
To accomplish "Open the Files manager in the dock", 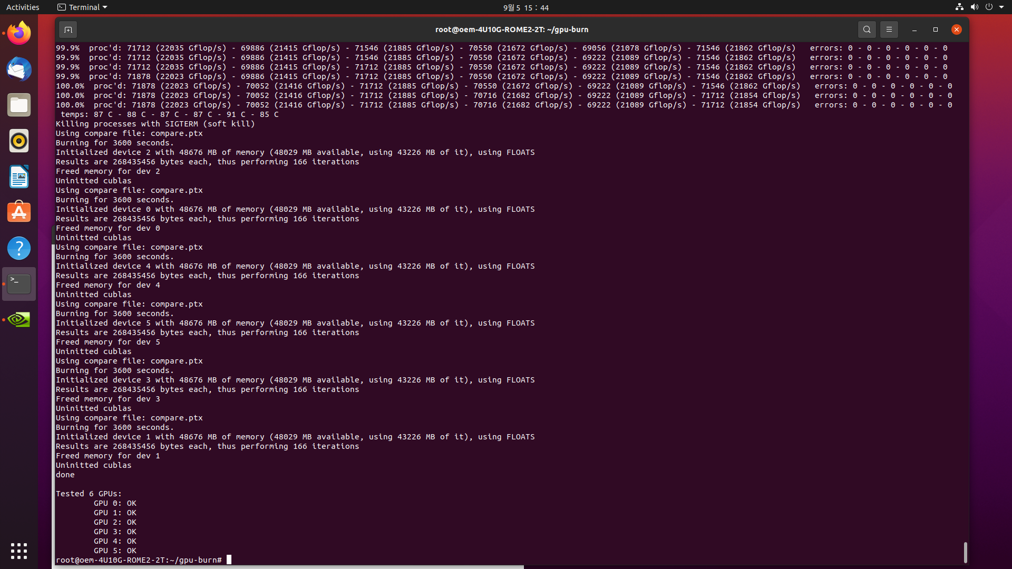I will 19,105.
